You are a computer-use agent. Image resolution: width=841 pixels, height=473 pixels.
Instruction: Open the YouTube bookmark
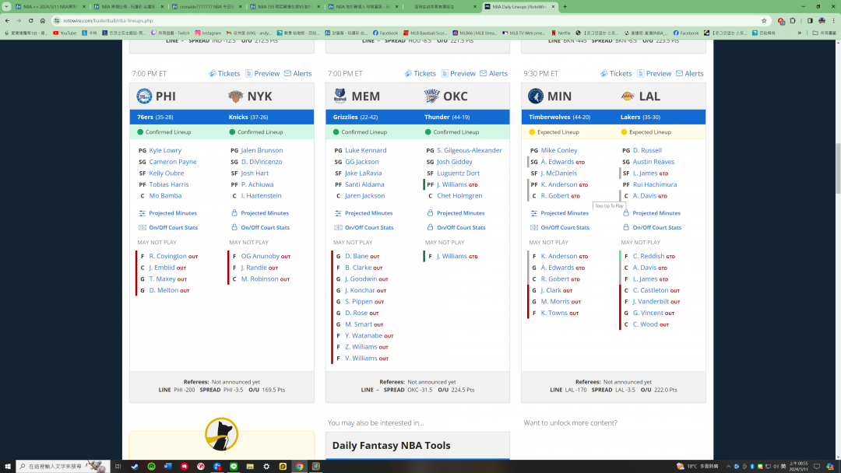coord(65,33)
